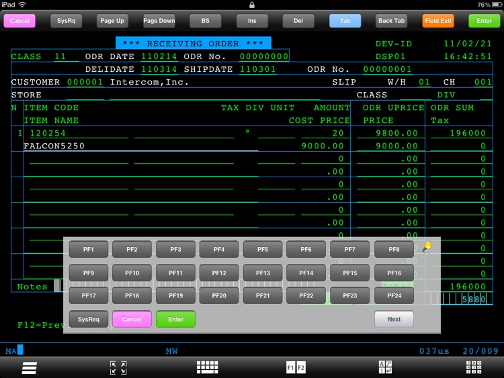Select the PF17 function key
Screen dimensions: 504x378
pyautogui.click(x=89, y=295)
